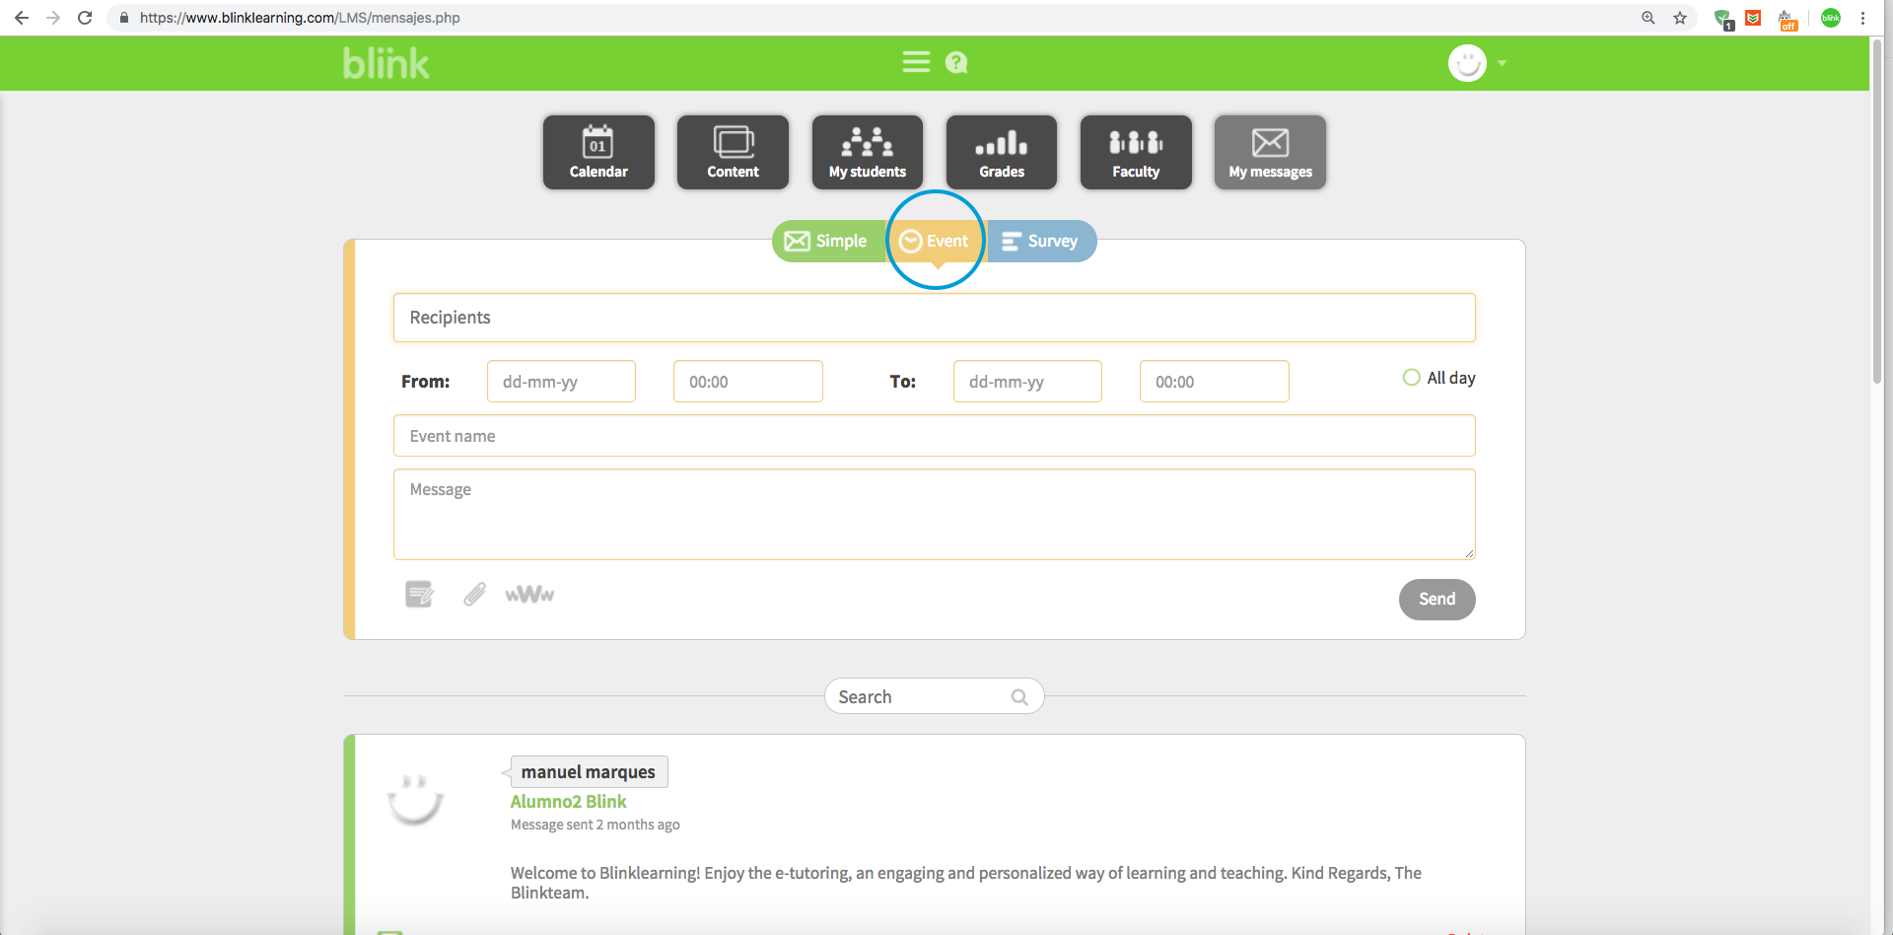Expand the user profile dropdown arrow
The height and width of the screenshot is (935, 1893).
pos(1502,63)
